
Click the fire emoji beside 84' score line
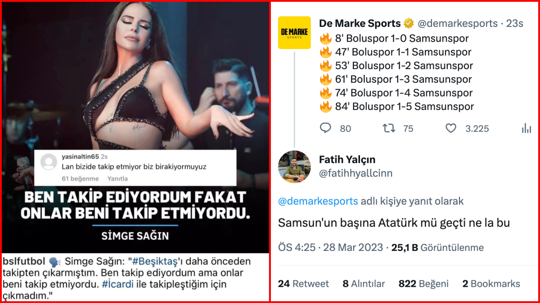[x=325, y=107]
